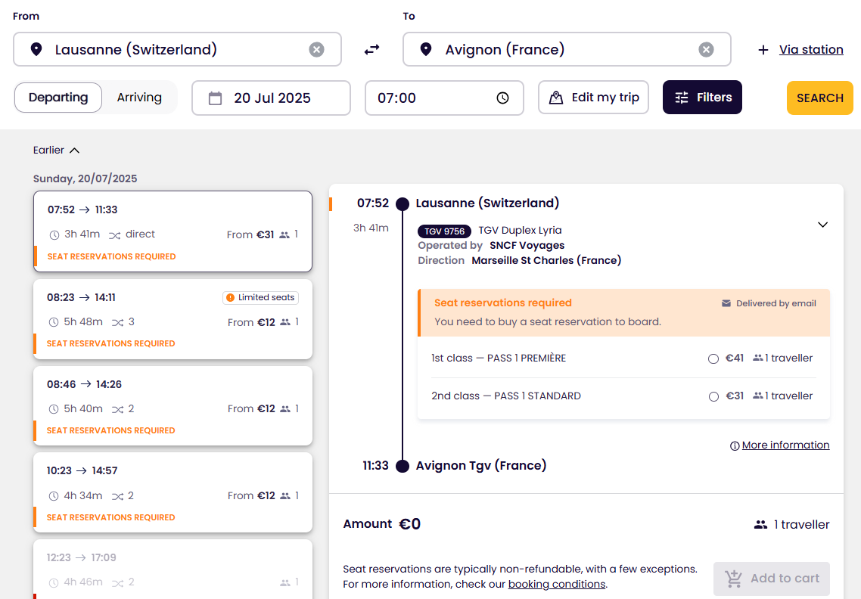Click Sunday, 20/07/2025 date heading
This screenshot has height=599, width=861.
coord(85,178)
